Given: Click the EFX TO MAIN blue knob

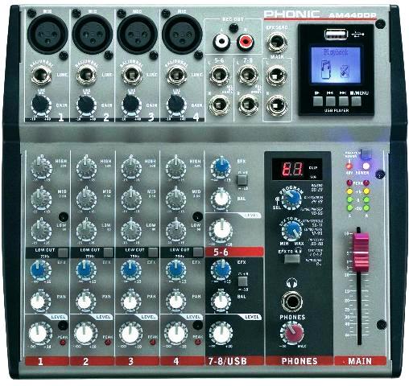Looking at the screenshot, I should 291,230.
